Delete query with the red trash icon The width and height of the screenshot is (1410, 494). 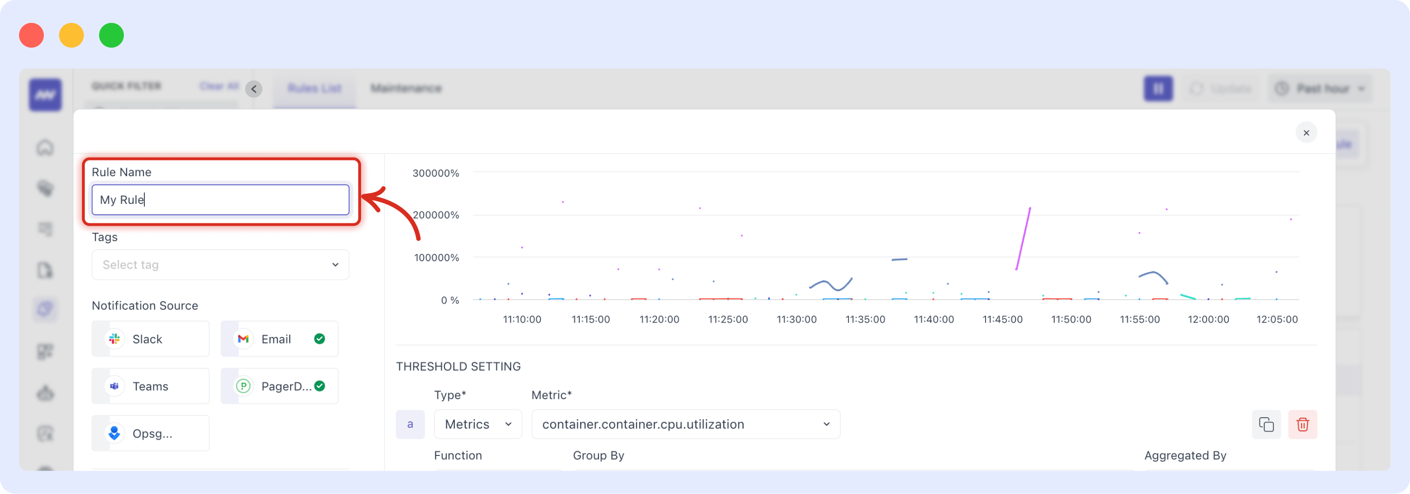1302,424
